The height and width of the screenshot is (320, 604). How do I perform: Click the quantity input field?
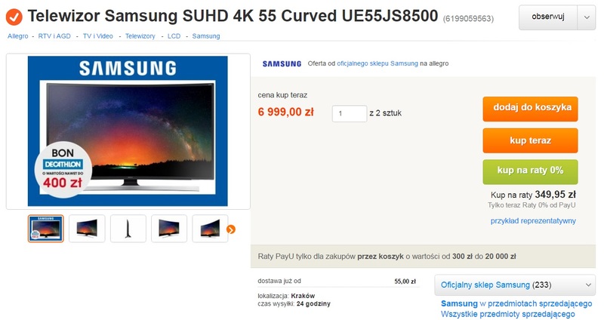(350, 114)
